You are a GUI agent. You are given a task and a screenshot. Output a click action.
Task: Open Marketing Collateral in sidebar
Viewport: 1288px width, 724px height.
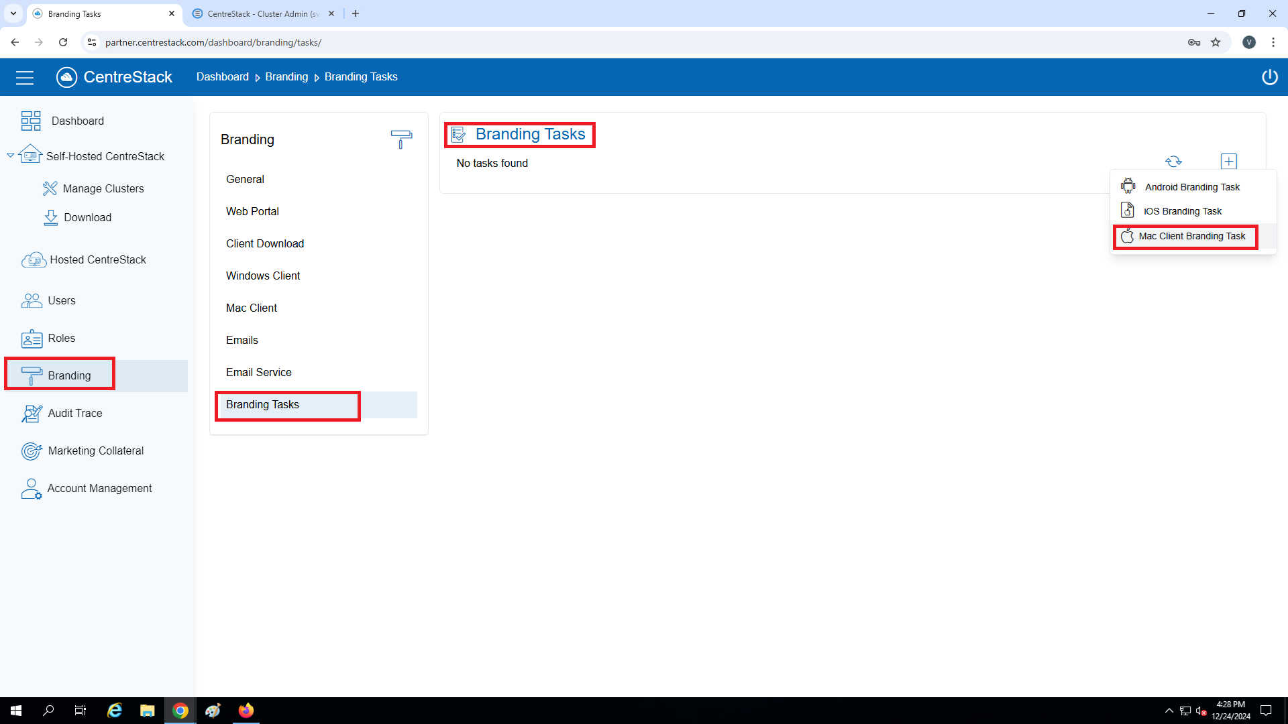click(96, 451)
